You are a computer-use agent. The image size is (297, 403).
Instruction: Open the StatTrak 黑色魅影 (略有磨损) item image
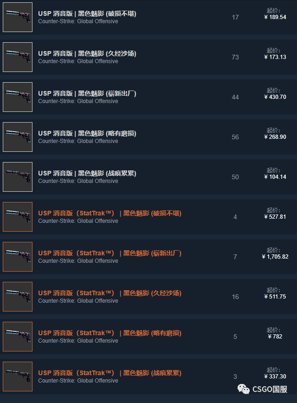[18, 337]
